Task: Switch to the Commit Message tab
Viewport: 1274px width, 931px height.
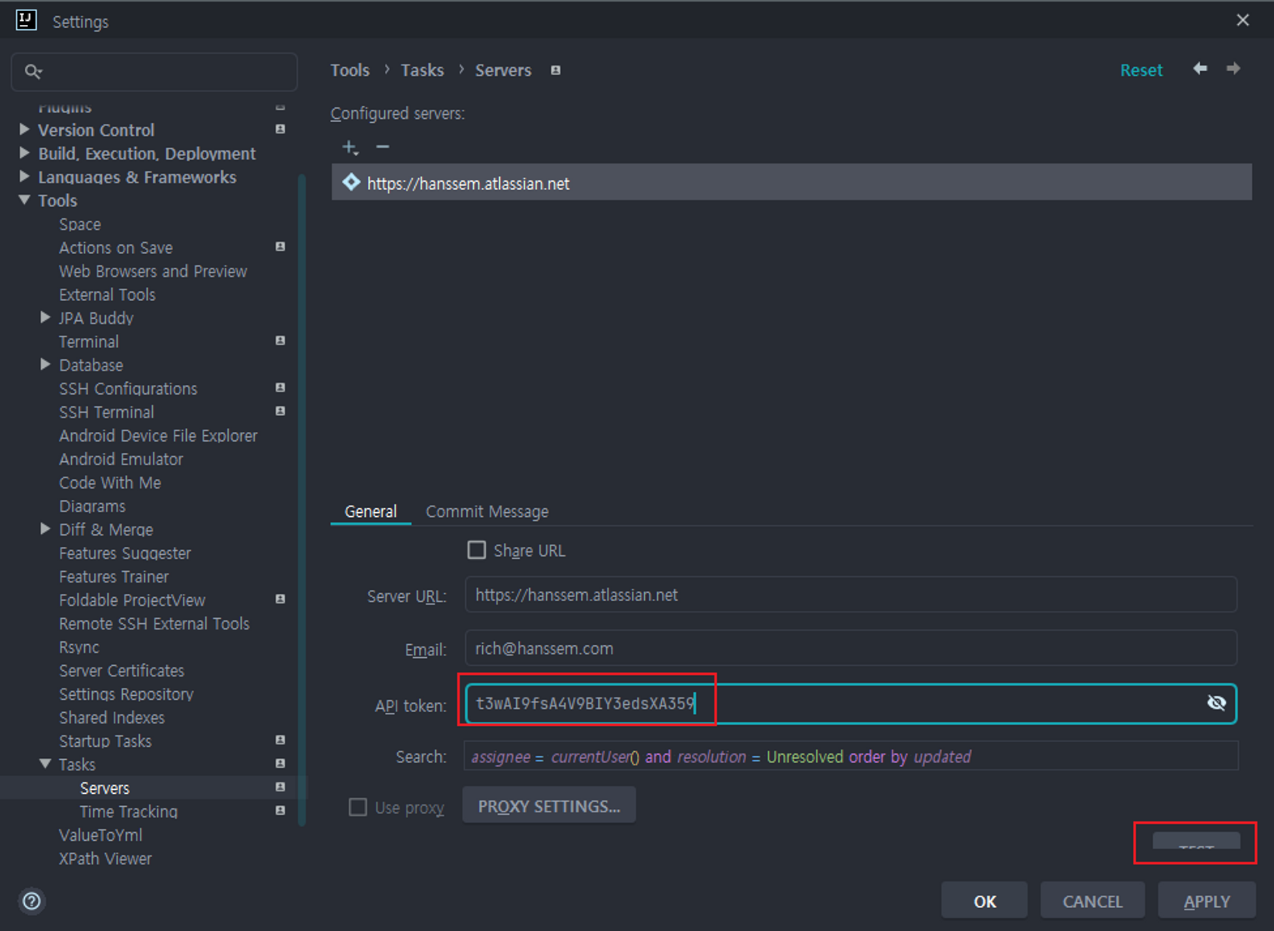Action: coord(487,512)
